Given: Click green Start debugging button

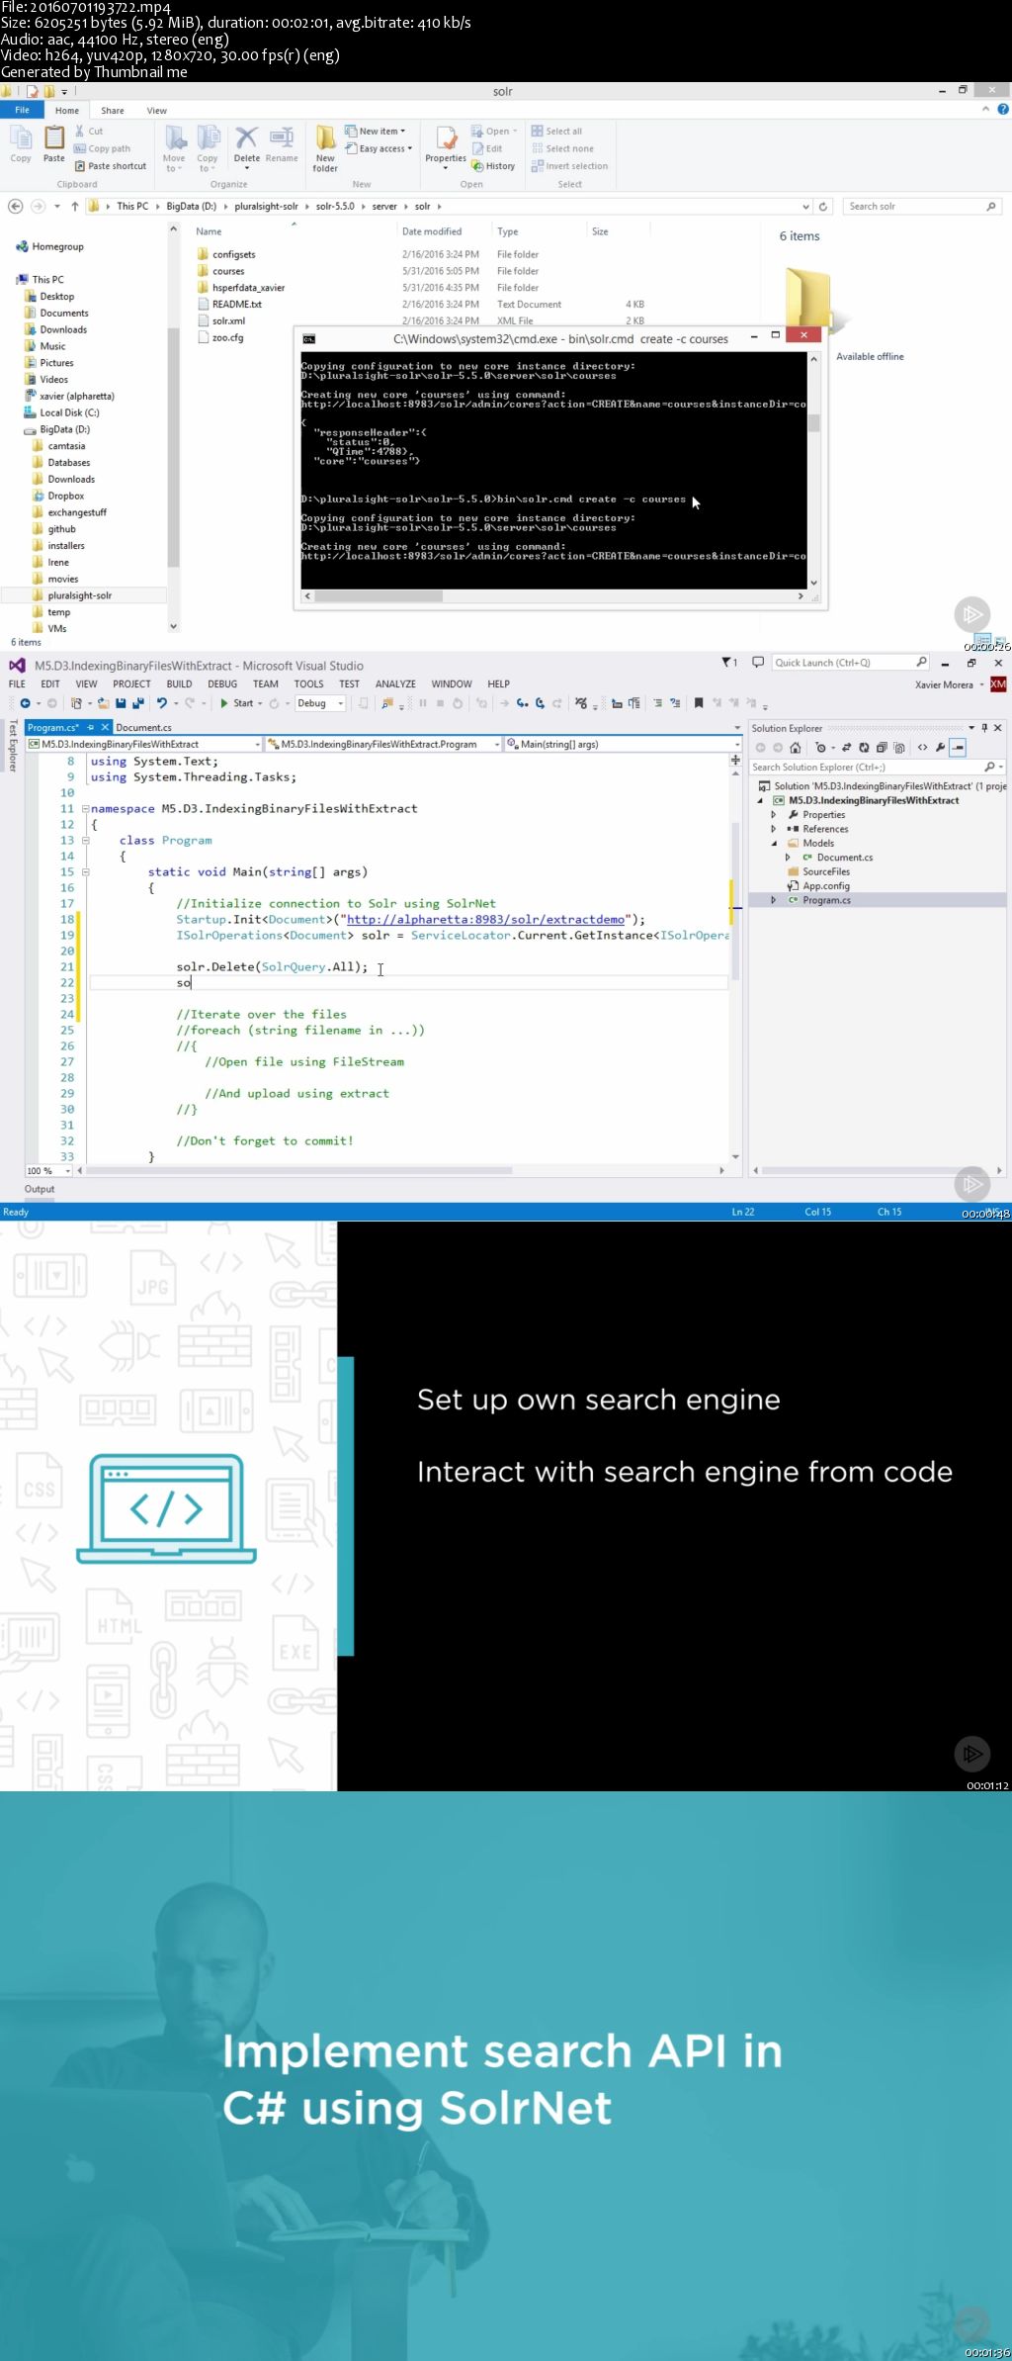Looking at the screenshot, I should [224, 703].
